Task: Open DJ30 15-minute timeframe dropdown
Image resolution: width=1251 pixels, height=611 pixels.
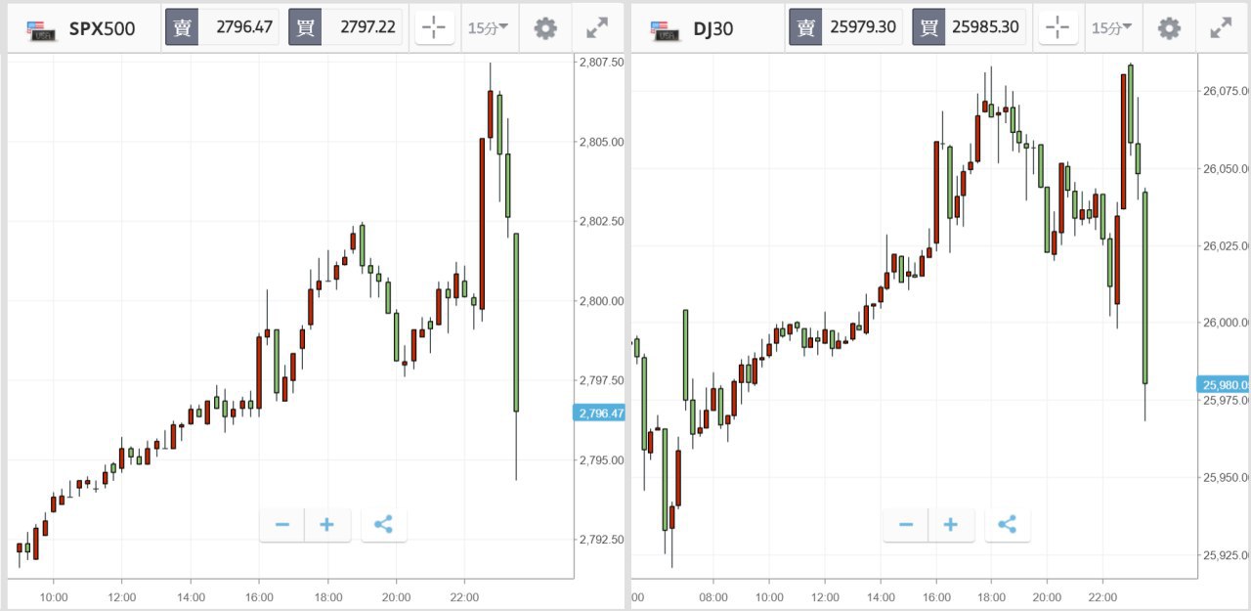Action: [1111, 28]
